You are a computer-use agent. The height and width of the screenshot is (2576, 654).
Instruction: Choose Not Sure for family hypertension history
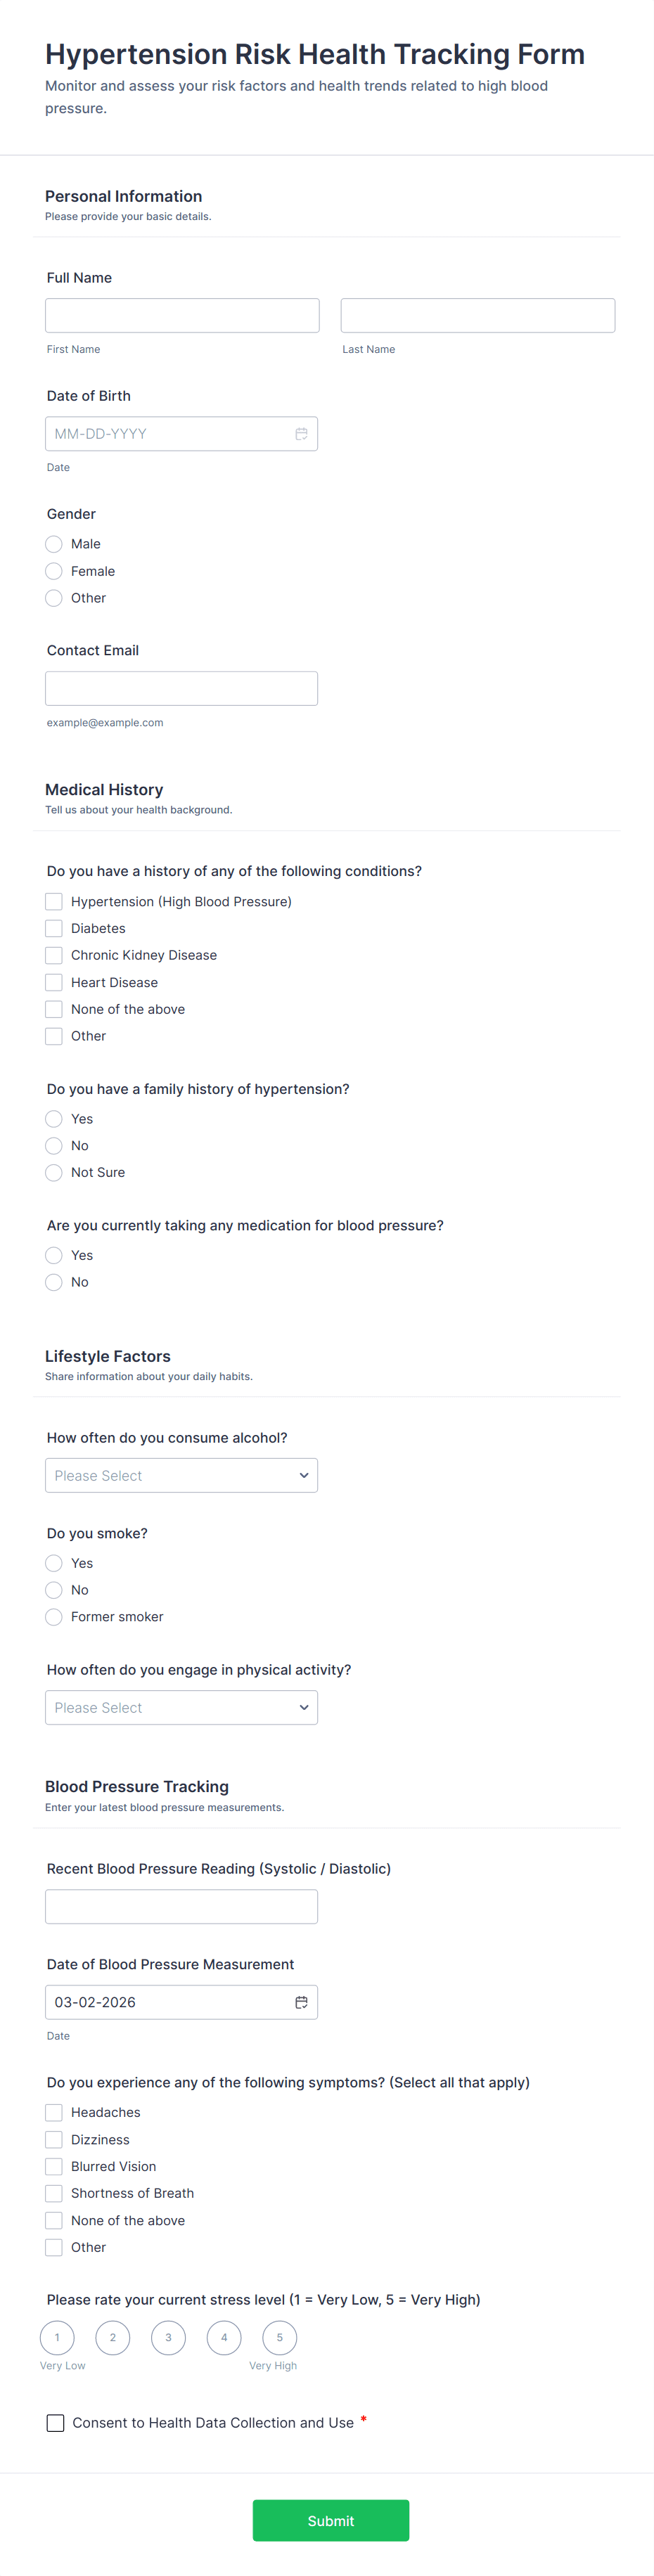coord(54,1172)
